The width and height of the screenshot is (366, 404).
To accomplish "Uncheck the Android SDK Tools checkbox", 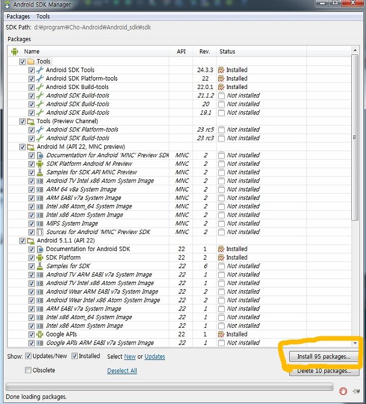I will click(31, 70).
